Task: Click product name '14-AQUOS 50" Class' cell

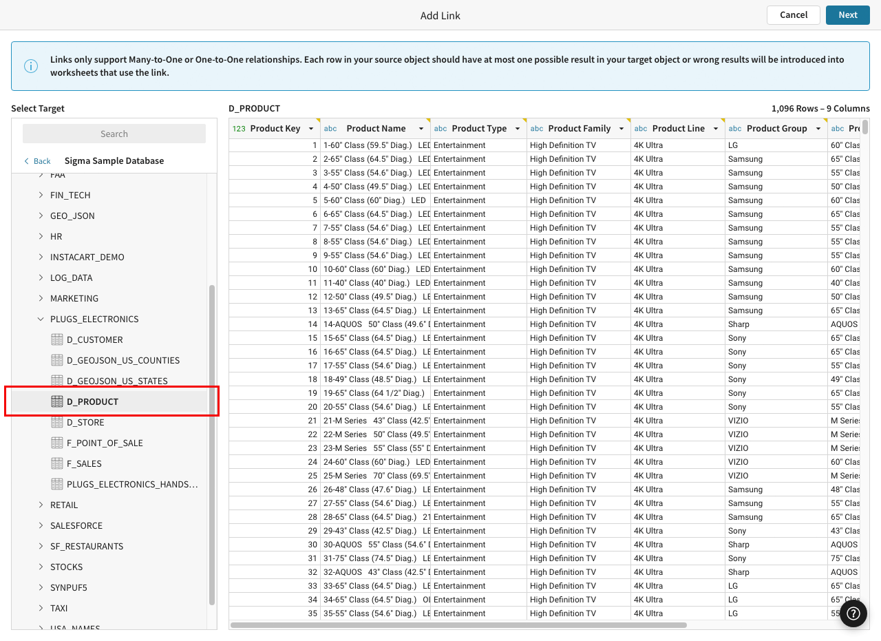Action: pyautogui.click(x=376, y=324)
